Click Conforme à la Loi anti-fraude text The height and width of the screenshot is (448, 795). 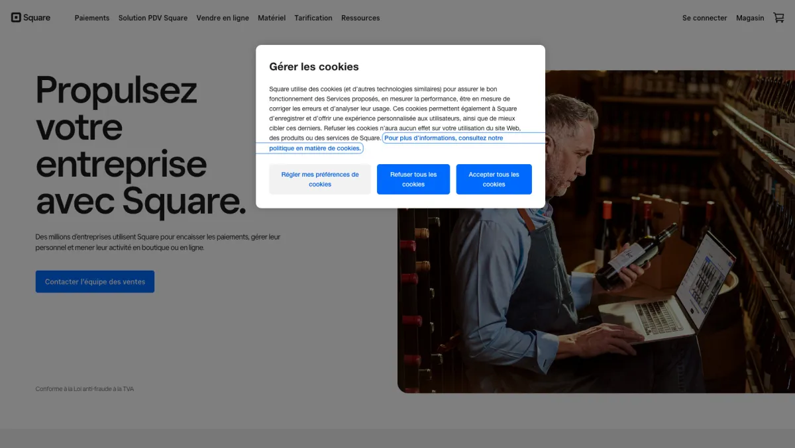tap(85, 389)
